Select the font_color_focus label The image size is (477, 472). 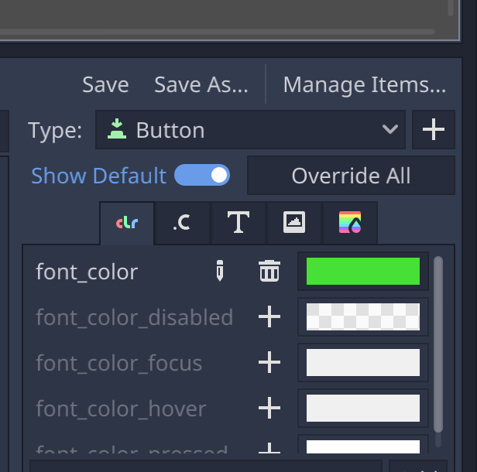coord(119,363)
